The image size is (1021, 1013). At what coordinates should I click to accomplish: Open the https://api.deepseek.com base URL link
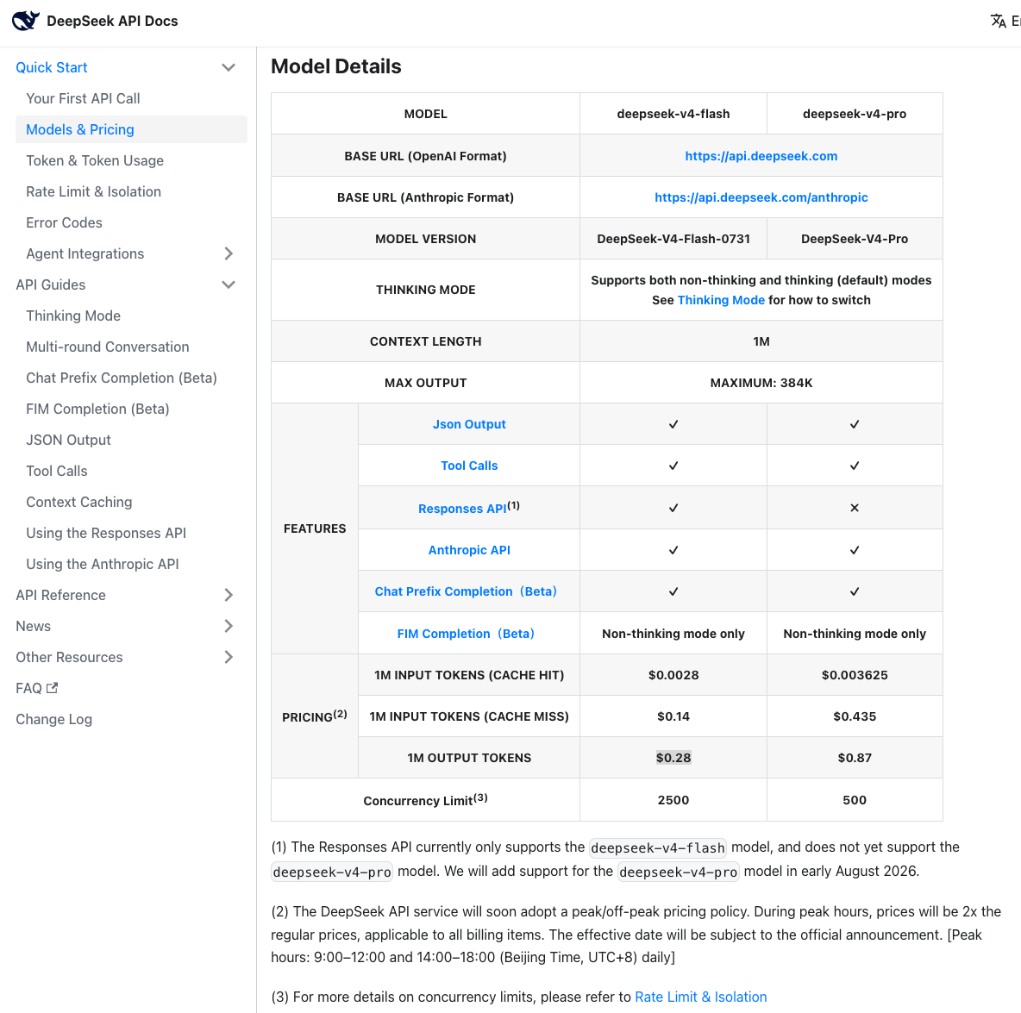tap(761, 156)
